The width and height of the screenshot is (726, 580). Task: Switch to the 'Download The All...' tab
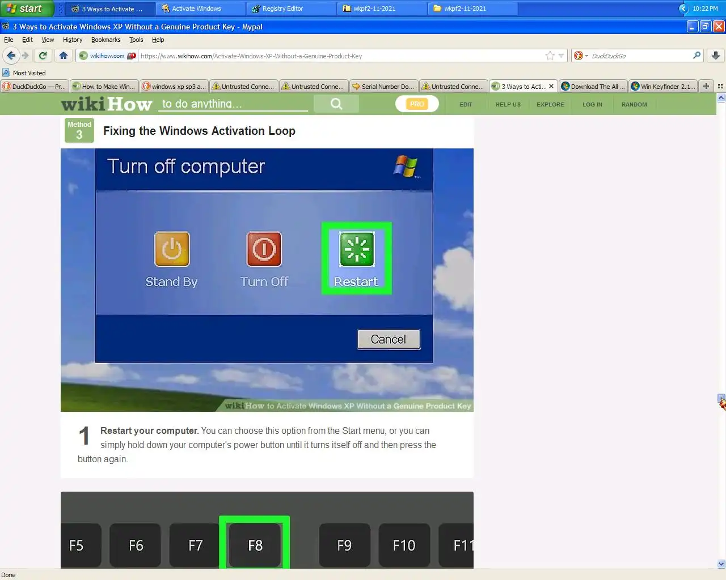[593, 86]
